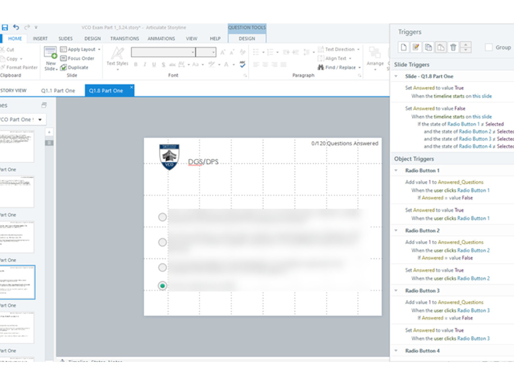Open the font size dropdown
This screenshot has width=514, height=385.
click(213, 52)
